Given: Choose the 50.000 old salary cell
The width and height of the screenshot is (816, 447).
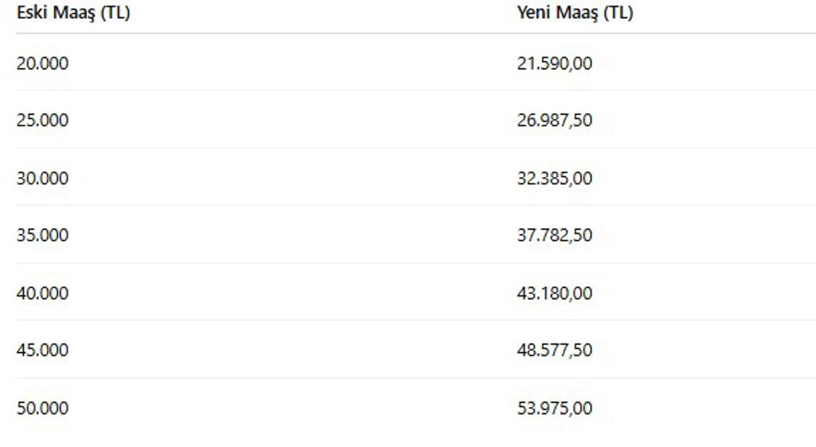Looking at the screenshot, I should tap(42, 408).
